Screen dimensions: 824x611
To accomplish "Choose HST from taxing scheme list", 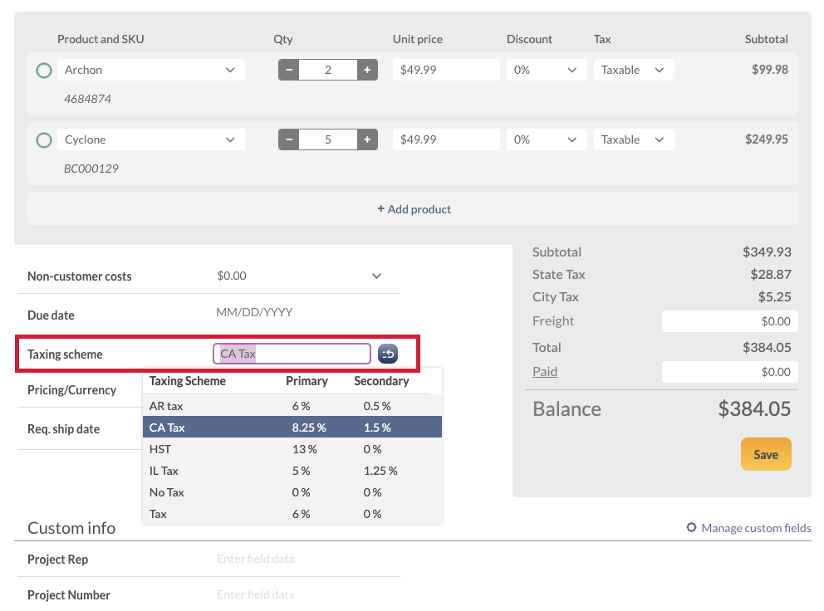I will coord(292,449).
